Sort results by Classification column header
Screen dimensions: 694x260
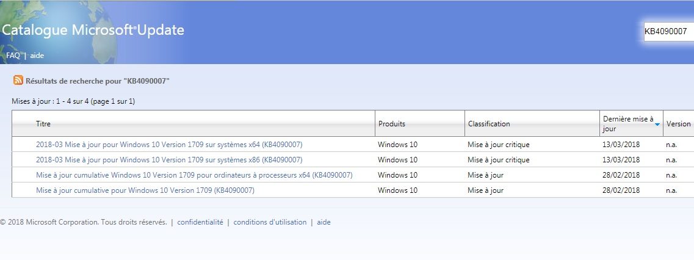point(488,124)
